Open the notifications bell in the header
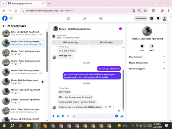Viewport: 172px width, 129px height. (x=158, y=18)
